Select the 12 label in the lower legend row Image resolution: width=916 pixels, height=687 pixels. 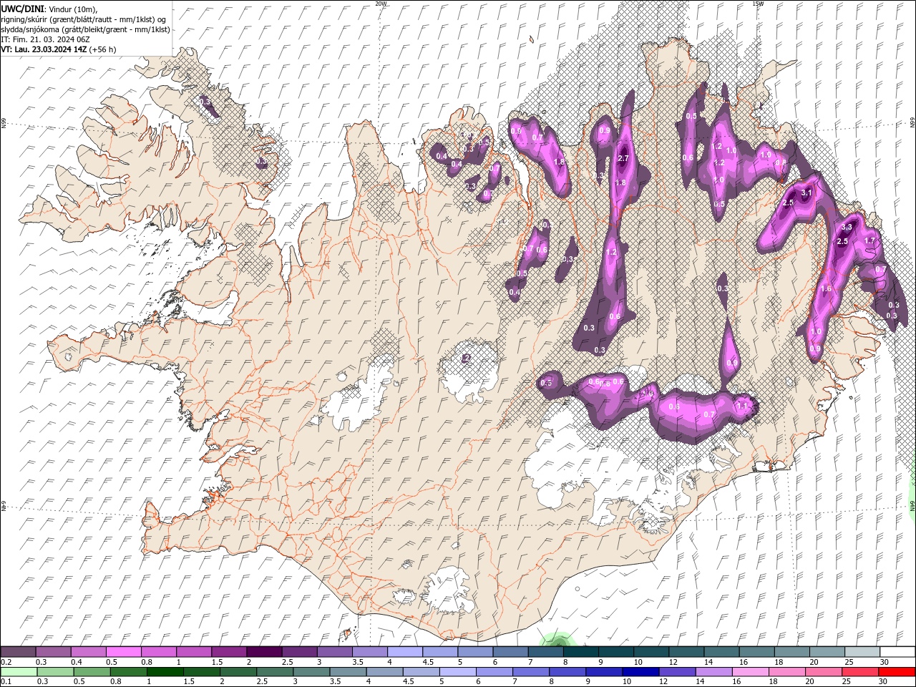point(665,681)
